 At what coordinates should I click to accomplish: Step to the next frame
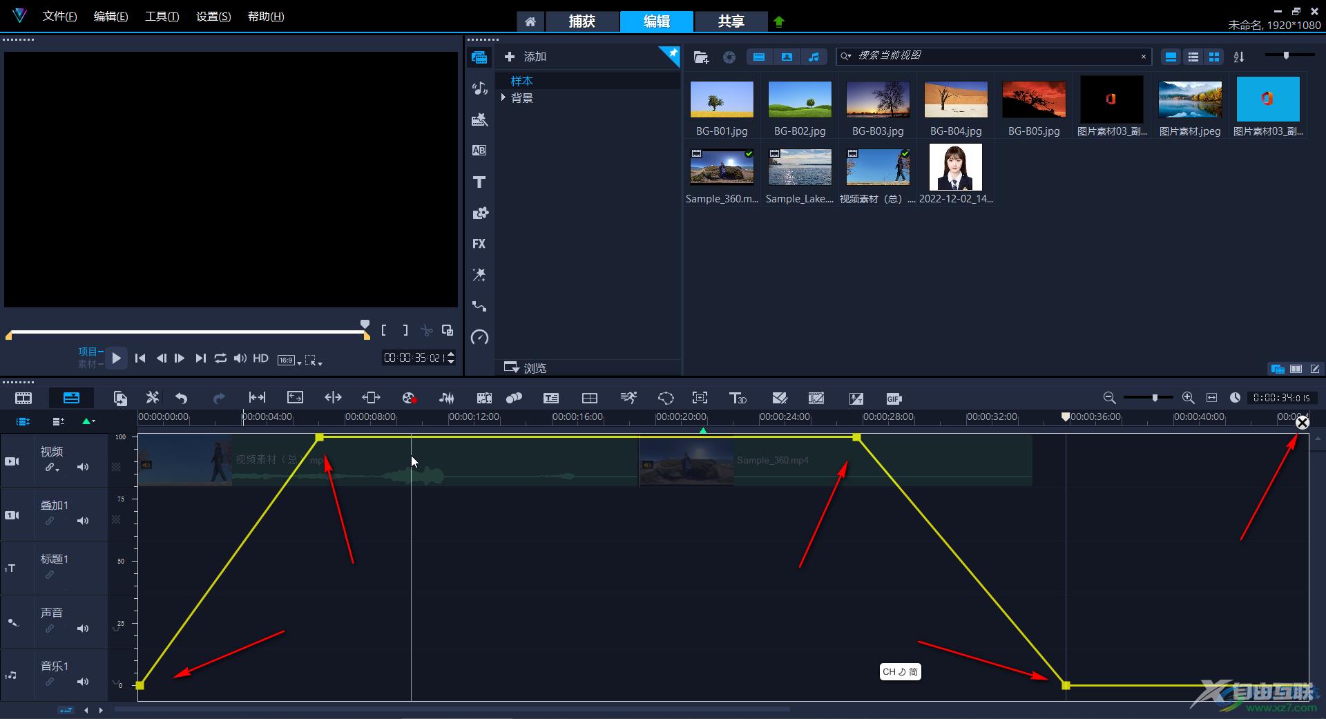(180, 358)
